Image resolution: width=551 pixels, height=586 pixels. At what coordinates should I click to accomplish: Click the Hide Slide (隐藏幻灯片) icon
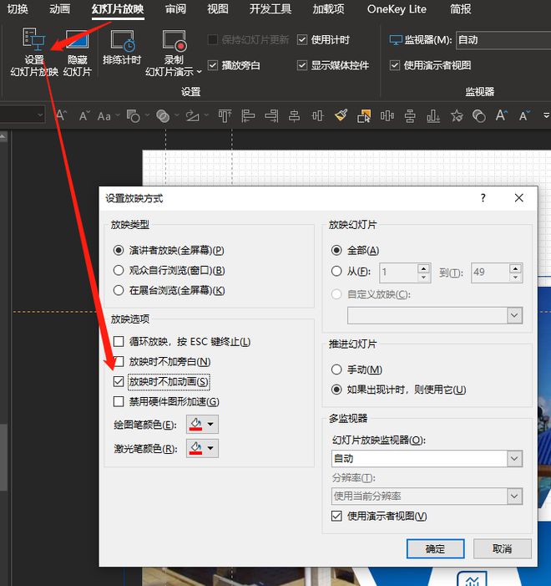point(78,39)
